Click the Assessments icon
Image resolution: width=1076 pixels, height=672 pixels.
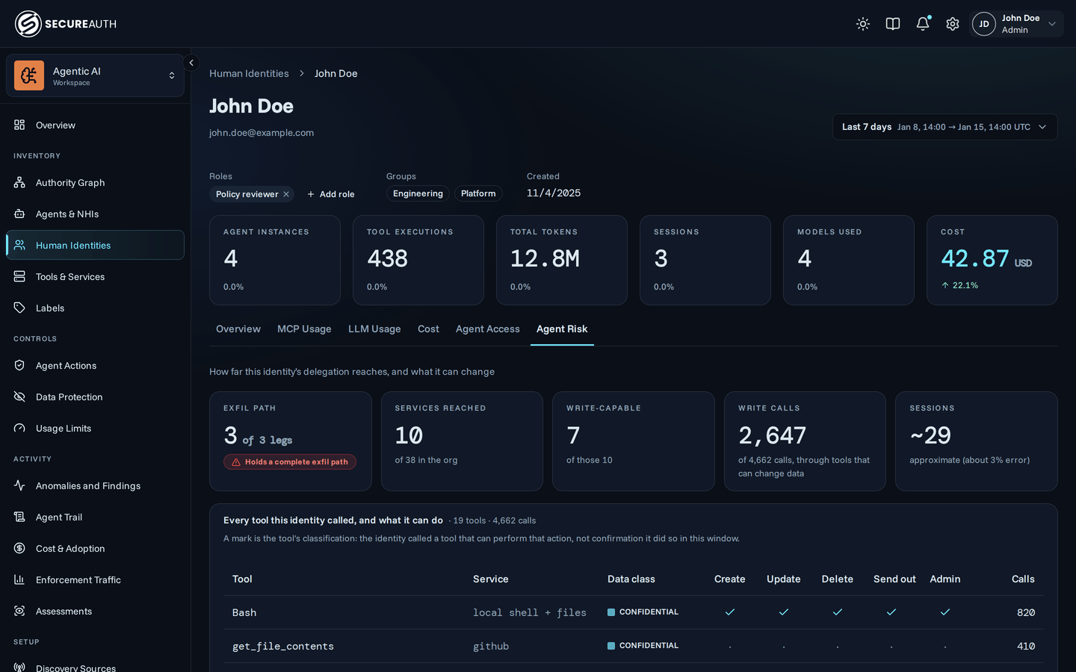(x=19, y=611)
